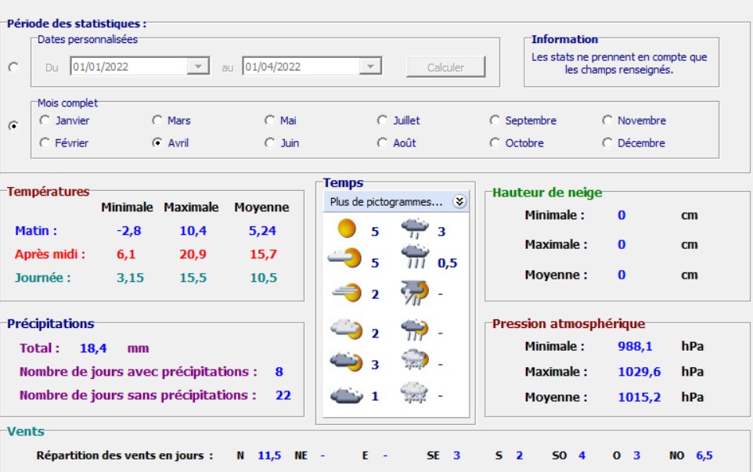Click the afternoon minimum temperature 6,1
Viewport: 753px width, 472px height.
(126, 254)
